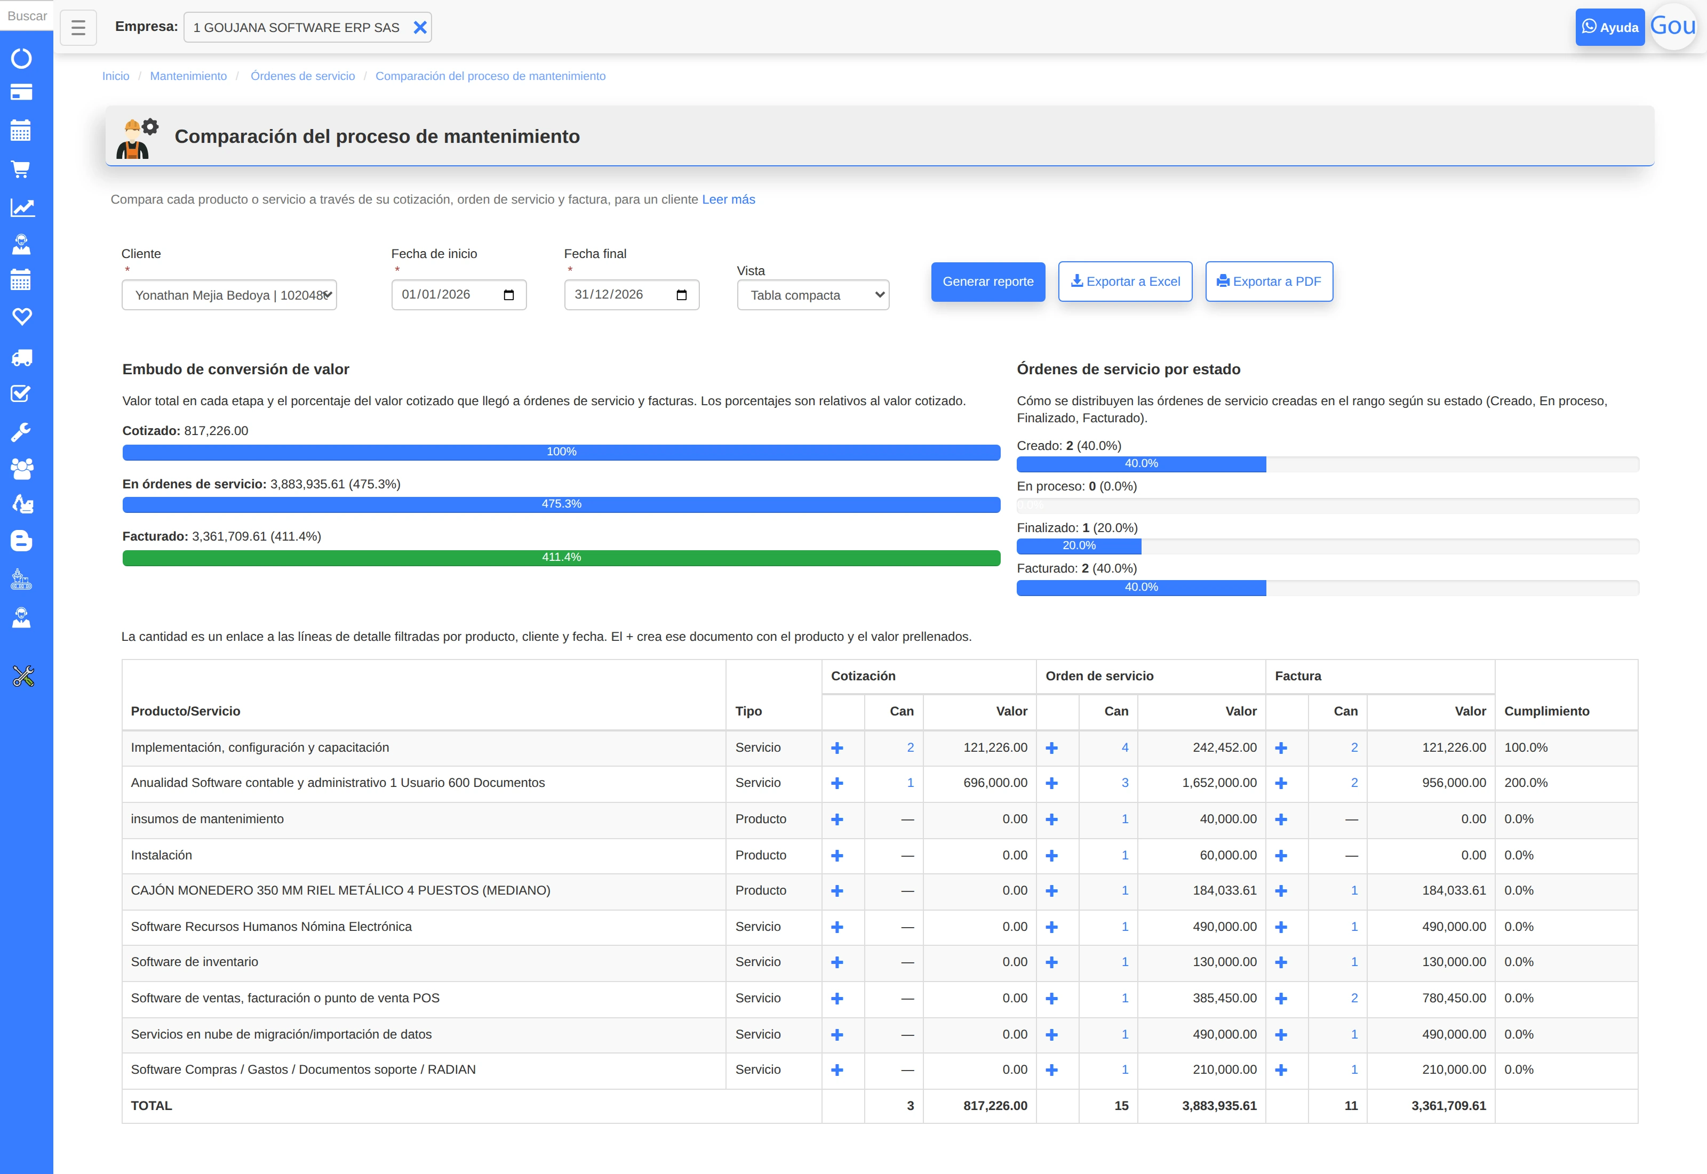Open the group of people sidebar icon
1707x1174 pixels.
pyautogui.click(x=22, y=469)
